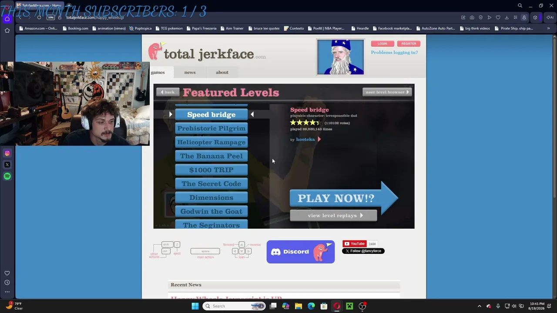The image size is (557, 313).
Task: Open sidebar bookmarks star icon
Action: click(7, 30)
